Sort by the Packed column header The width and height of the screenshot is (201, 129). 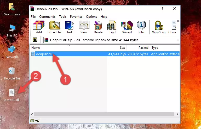coord(138,48)
